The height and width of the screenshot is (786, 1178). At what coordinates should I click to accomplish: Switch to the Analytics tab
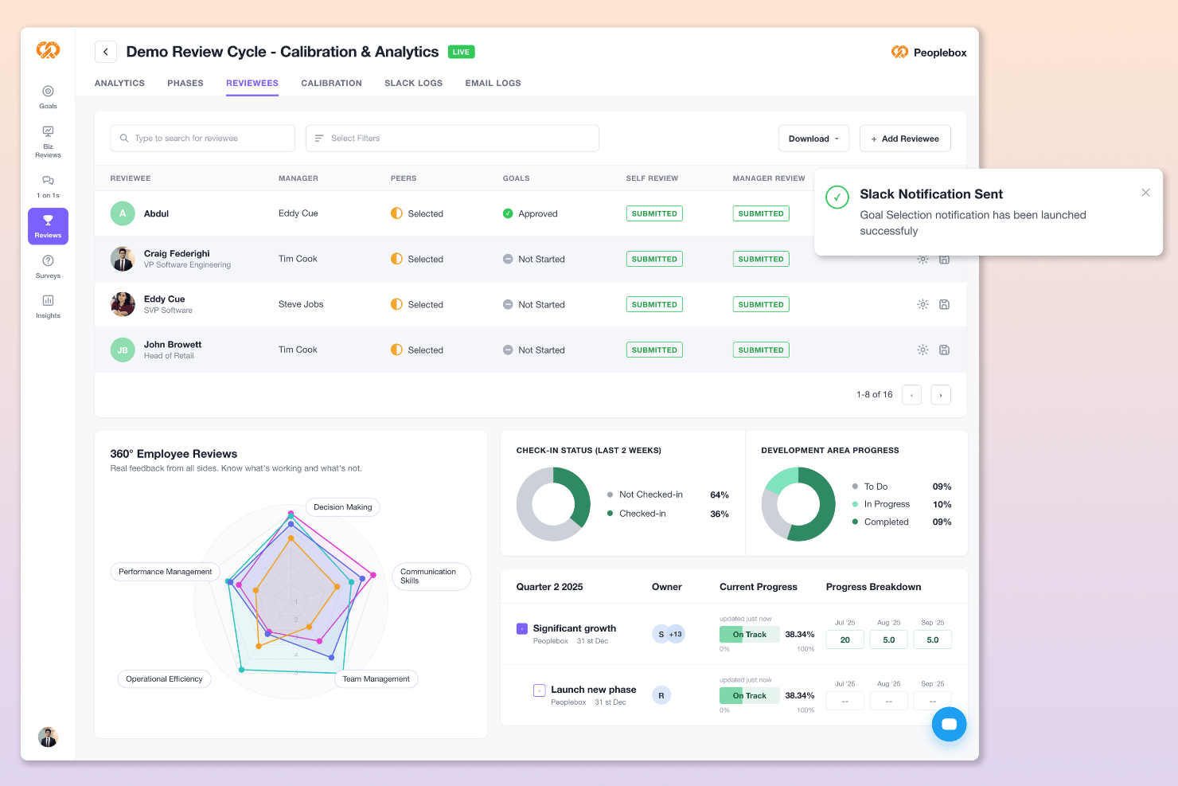[x=119, y=83]
